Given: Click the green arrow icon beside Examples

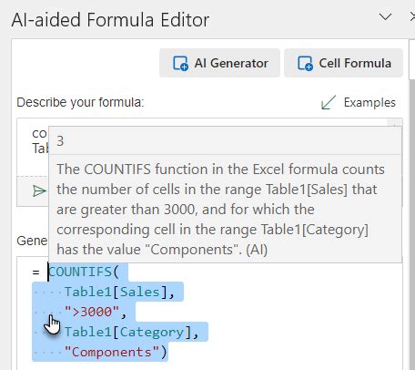Looking at the screenshot, I should 329,102.
